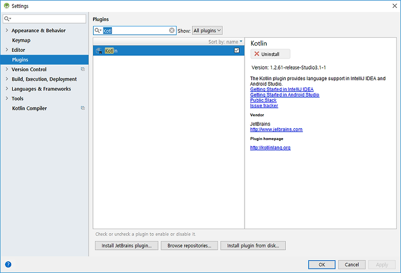Screen dimensions: 401x273
Task: Open the jetbrains.com vendor link
Action: point(276,129)
